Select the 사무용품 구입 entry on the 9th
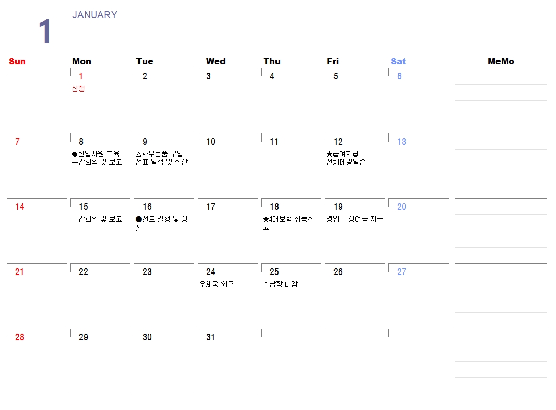The width and height of the screenshot is (556, 410). [159, 154]
